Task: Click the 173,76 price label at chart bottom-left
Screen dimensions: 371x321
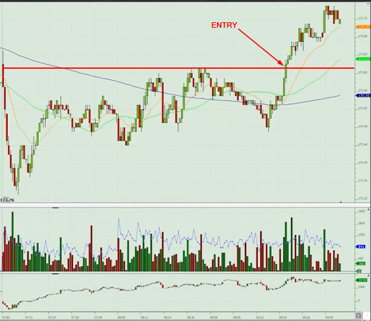Action: pyautogui.click(x=7, y=200)
